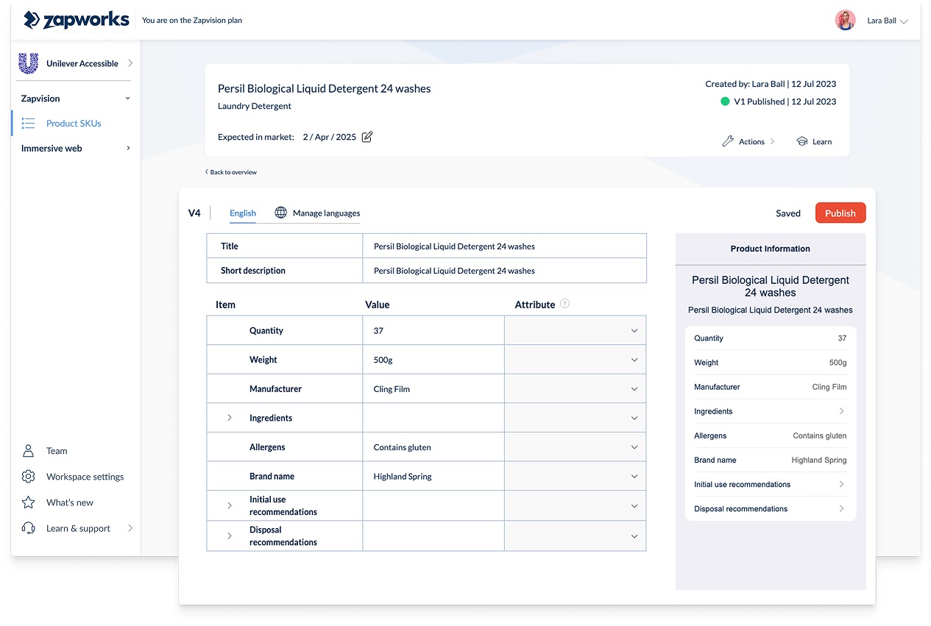Click Brand name row in preview panel
The height and width of the screenshot is (626, 931).
771,460
